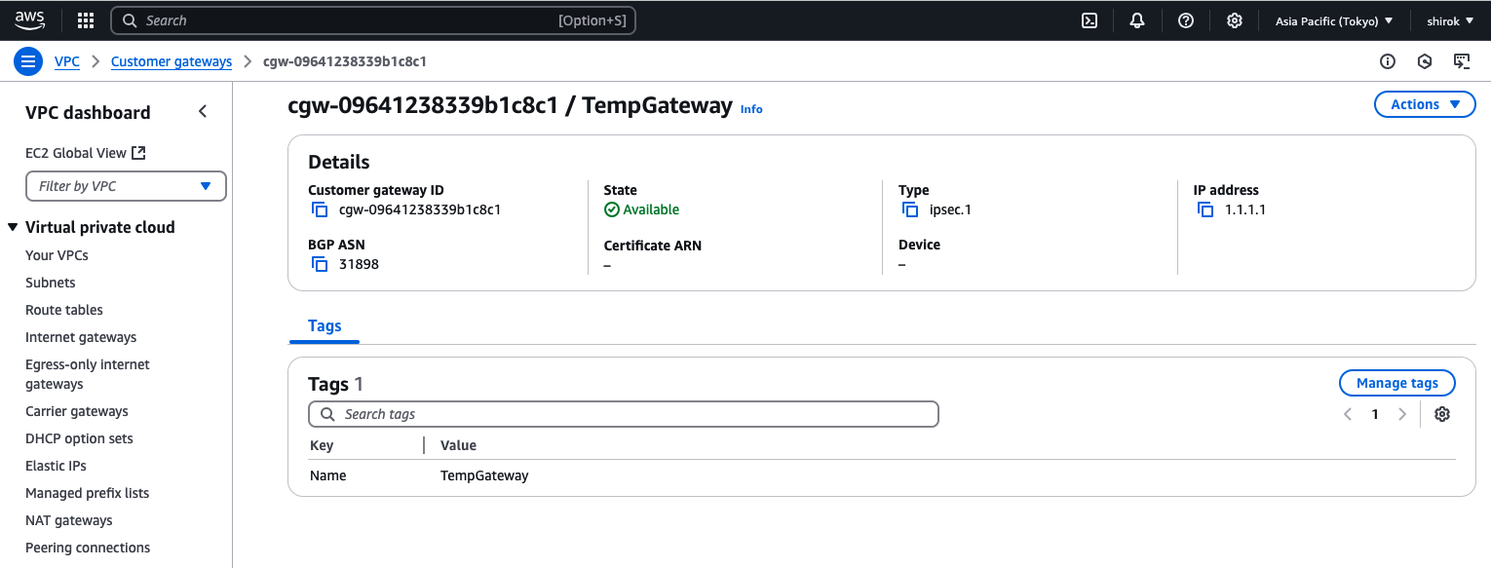Collapse the Virtual private cloud section
This screenshot has height=568, width=1491.
11,226
